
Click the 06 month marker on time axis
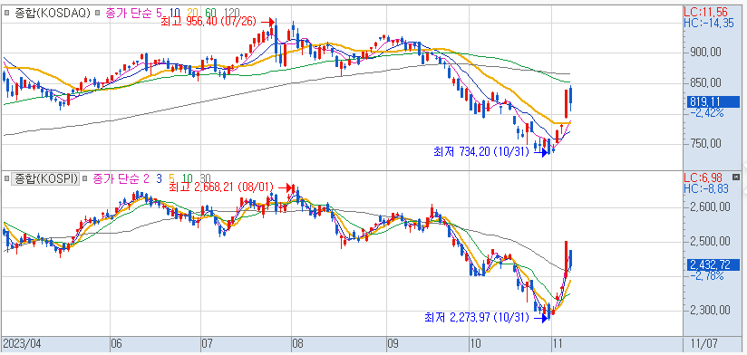point(117,343)
